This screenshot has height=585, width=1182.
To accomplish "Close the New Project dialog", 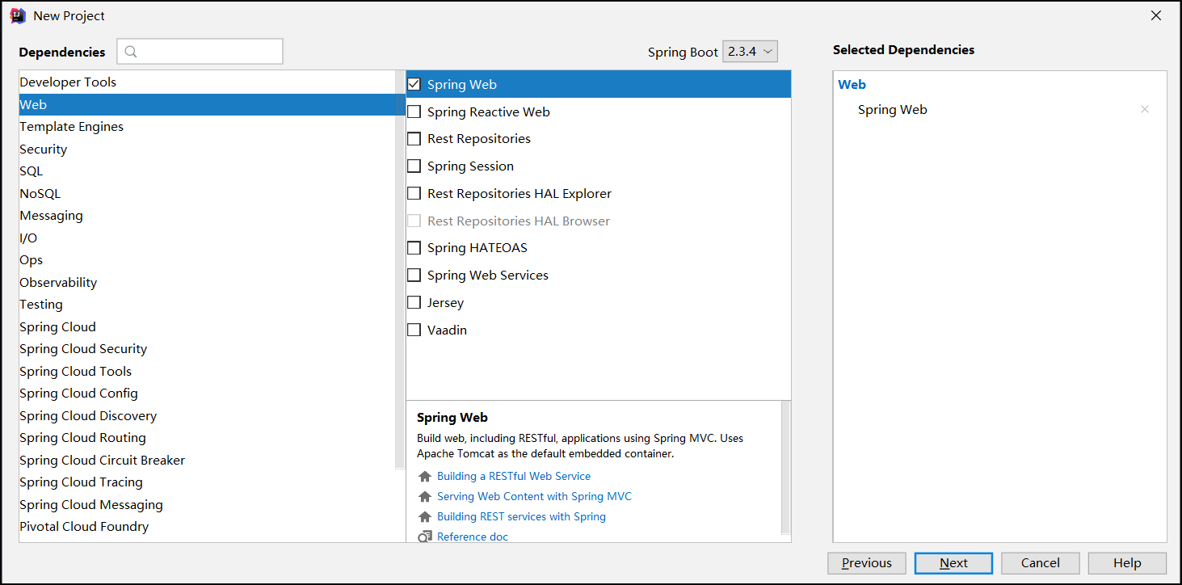I will tap(1156, 15).
